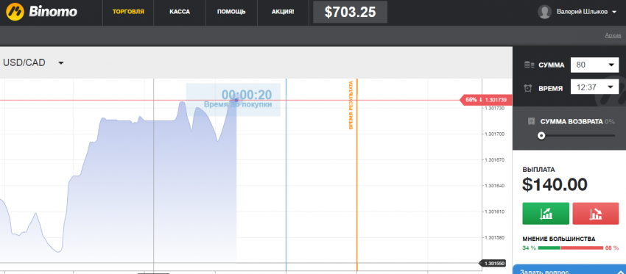Open the Архив link
Viewport: 626px width, 274px height.
pos(613,35)
